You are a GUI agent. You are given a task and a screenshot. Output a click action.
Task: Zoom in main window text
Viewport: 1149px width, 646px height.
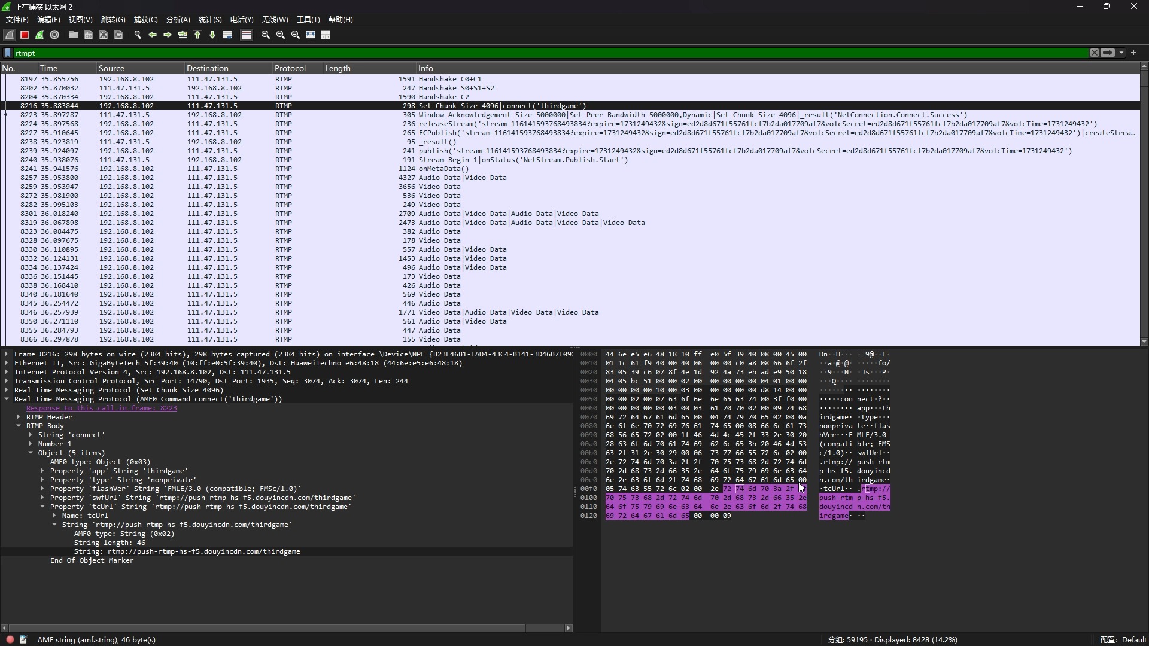[266, 35]
